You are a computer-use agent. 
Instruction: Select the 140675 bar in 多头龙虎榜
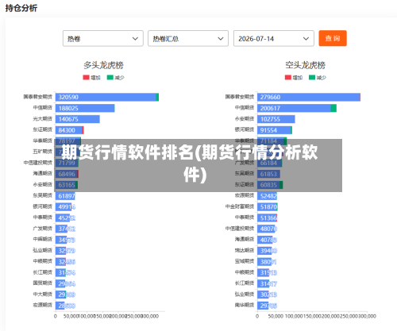78,119
